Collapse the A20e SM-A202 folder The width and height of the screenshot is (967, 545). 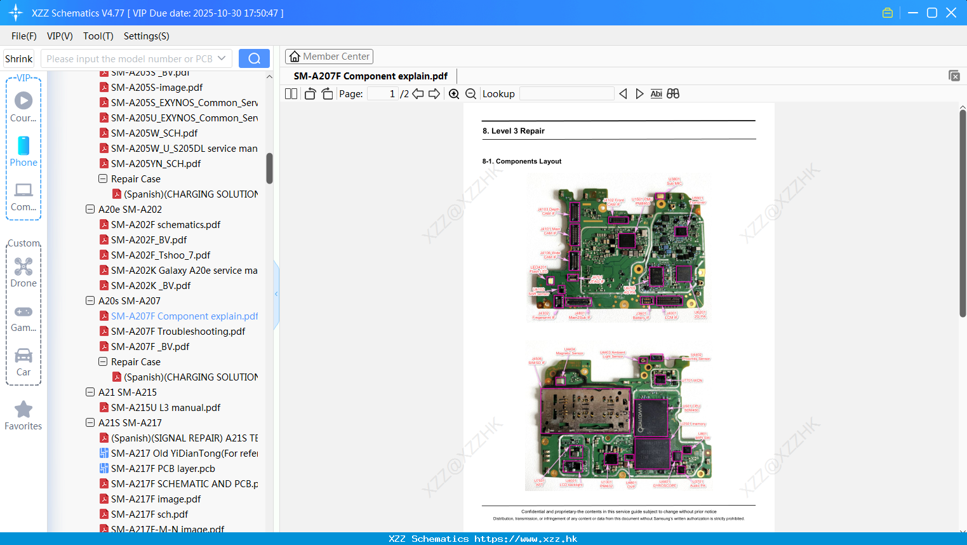tap(90, 209)
